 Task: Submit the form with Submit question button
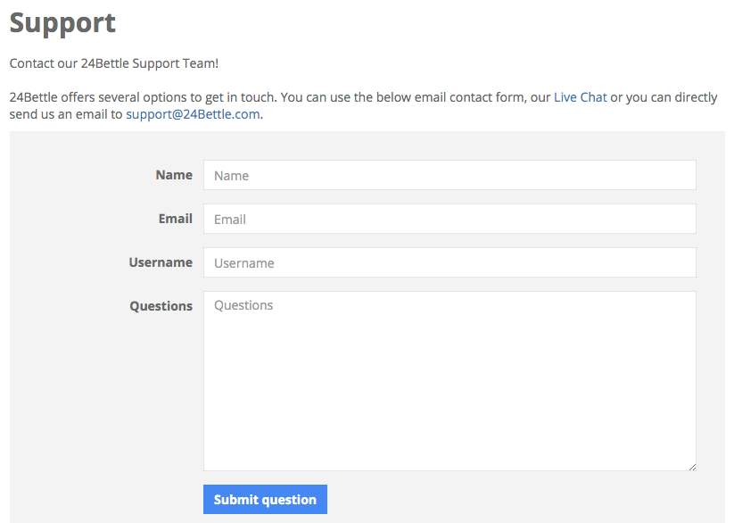pyautogui.click(x=265, y=499)
